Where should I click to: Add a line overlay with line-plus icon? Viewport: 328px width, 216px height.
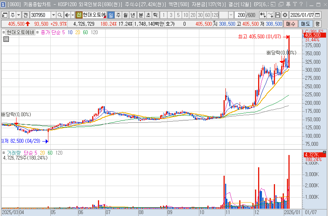(270, 15)
